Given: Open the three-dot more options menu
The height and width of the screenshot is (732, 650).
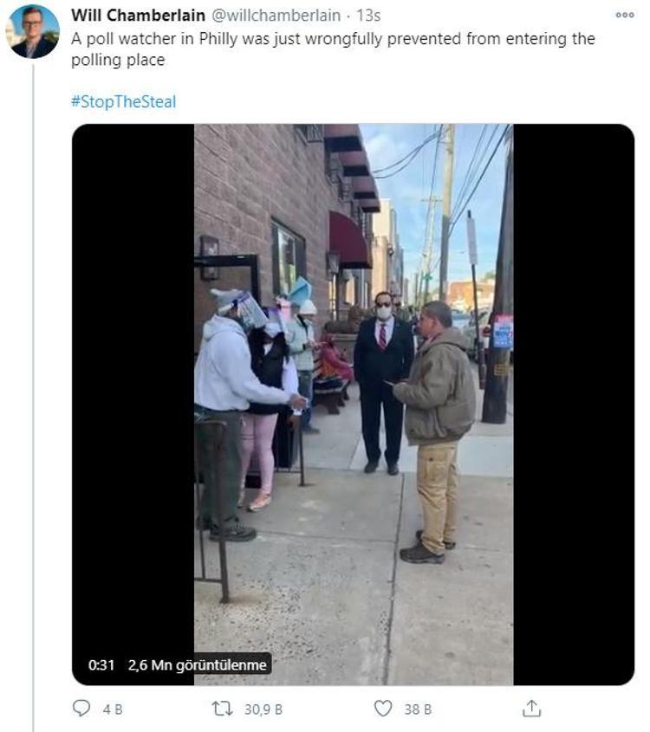Looking at the screenshot, I should tap(625, 15).
